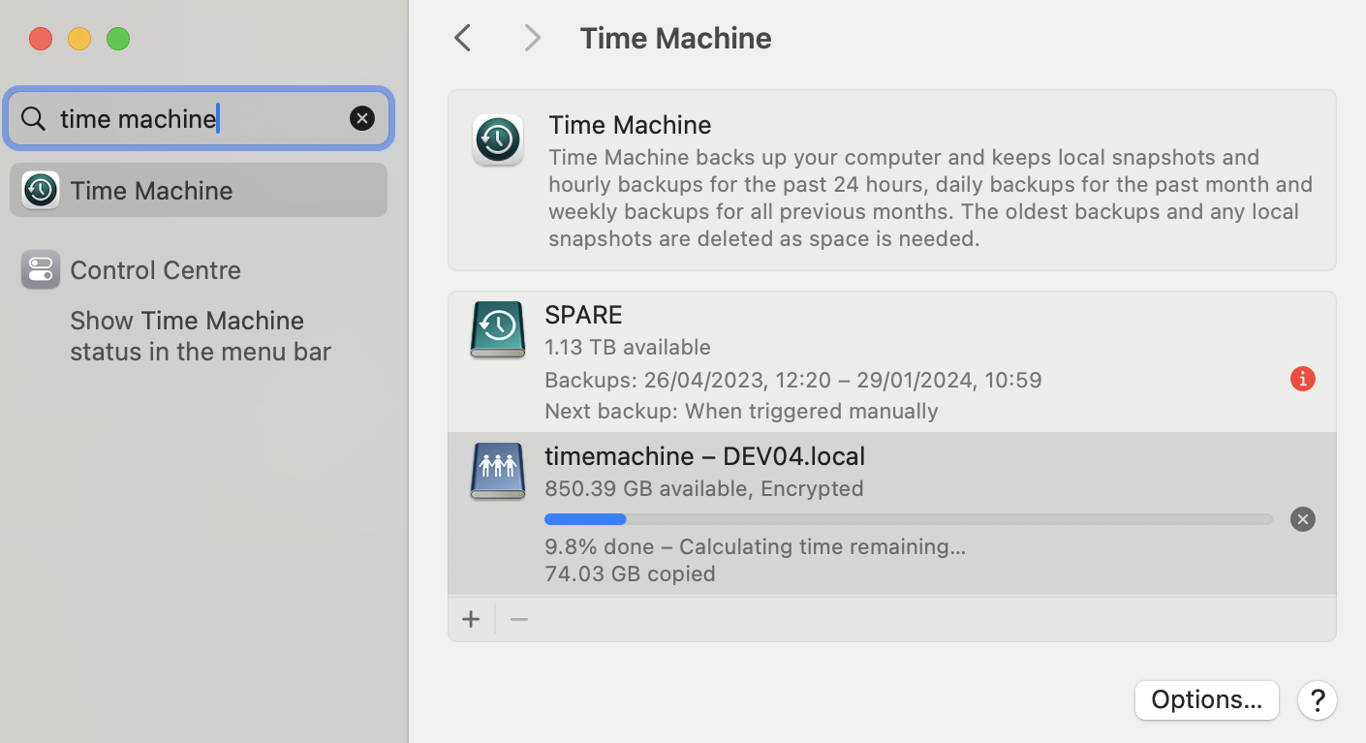1366x743 pixels.
Task: Click the red info warning icon for SPARE
Action: [1302, 379]
